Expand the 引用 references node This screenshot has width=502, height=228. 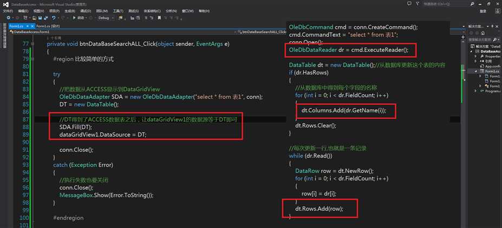pos(475,61)
